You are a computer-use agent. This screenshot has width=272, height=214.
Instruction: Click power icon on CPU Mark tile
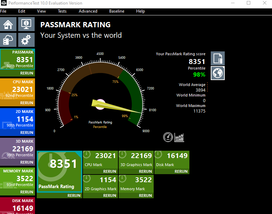[87, 154]
